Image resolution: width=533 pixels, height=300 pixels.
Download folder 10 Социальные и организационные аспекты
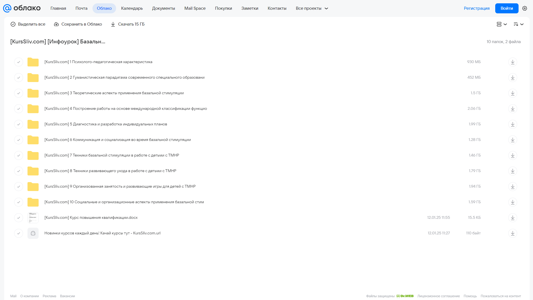pyautogui.click(x=513, y=202)
